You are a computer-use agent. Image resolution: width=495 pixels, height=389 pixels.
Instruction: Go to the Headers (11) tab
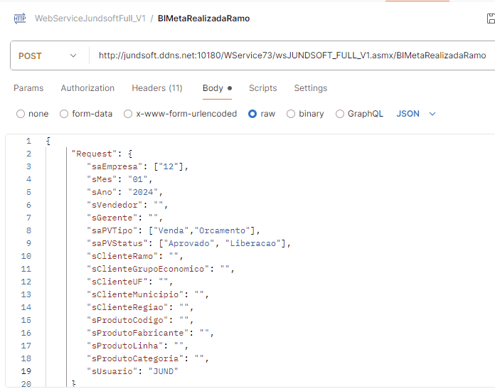click(157, 88)
